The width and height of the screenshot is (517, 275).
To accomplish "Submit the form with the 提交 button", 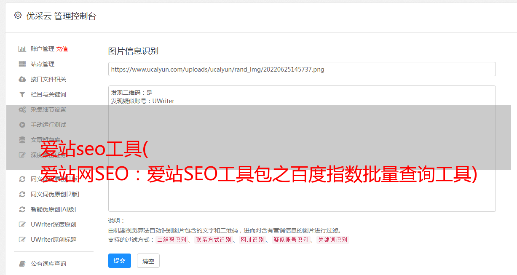I will [x=120, y=261].
